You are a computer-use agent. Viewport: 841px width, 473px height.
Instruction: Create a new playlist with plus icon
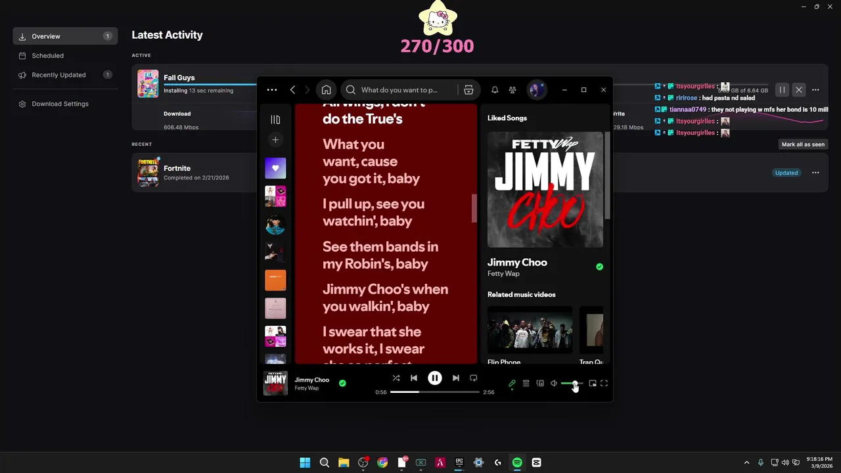coord(275,140)
